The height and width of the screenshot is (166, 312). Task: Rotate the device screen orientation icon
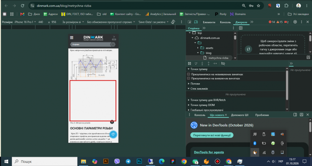173,22
